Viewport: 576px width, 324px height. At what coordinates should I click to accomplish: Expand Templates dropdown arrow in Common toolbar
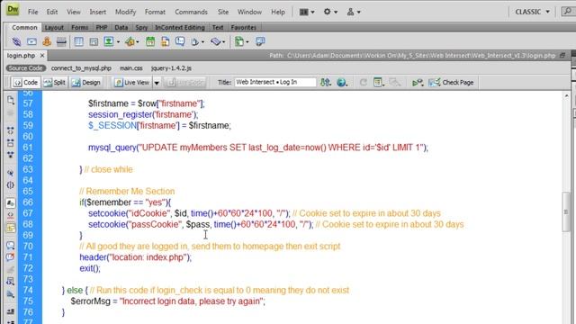[x=247, y=42]
